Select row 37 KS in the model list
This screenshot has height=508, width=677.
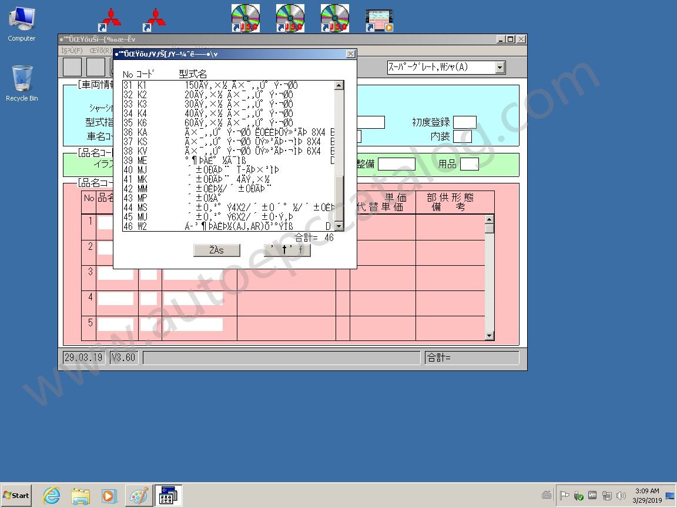[229, 142]
